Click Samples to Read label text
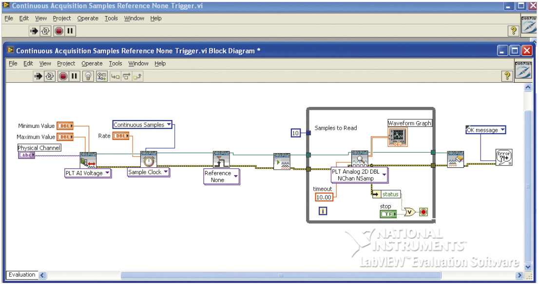 coord(336,128)
